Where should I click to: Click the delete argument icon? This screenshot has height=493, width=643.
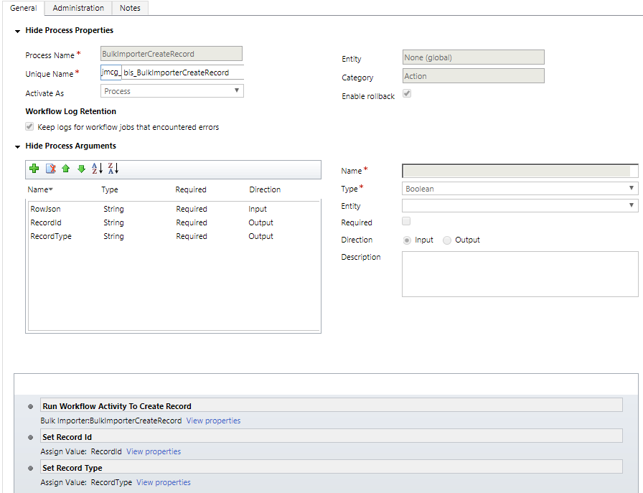click(x=50, y=169)
